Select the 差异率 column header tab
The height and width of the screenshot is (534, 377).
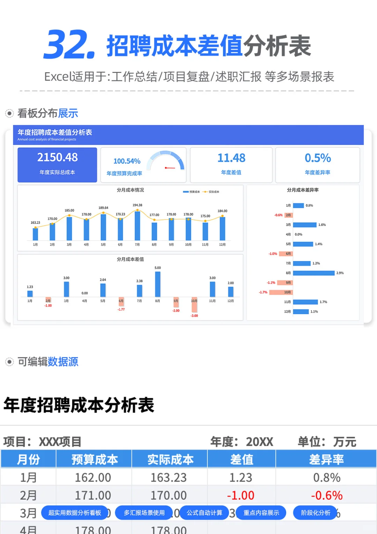click(x=326, y=459)
